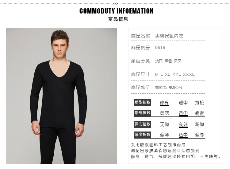Select the XXL size text
The width and height of the screenshot is (230, 169).
coord(177,74)
